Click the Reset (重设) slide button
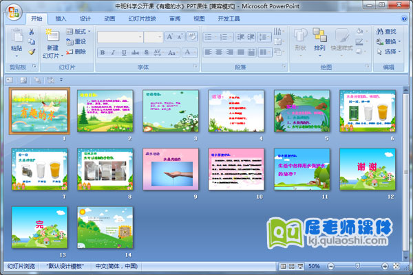This screenshot has height=275, width=413. (76, 41)
